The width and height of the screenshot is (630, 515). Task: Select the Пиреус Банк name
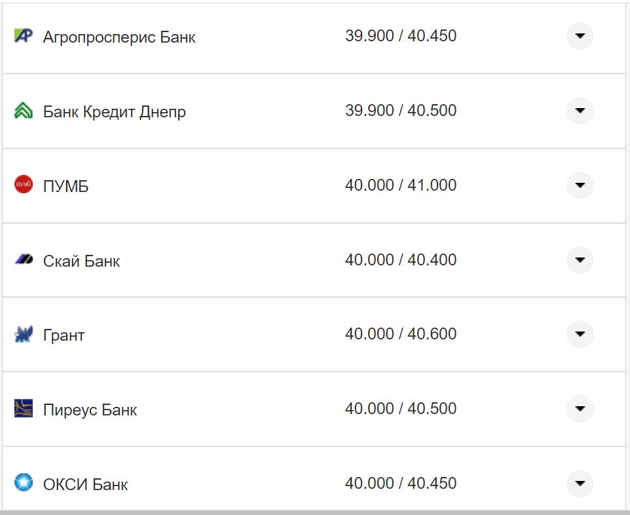90,410
